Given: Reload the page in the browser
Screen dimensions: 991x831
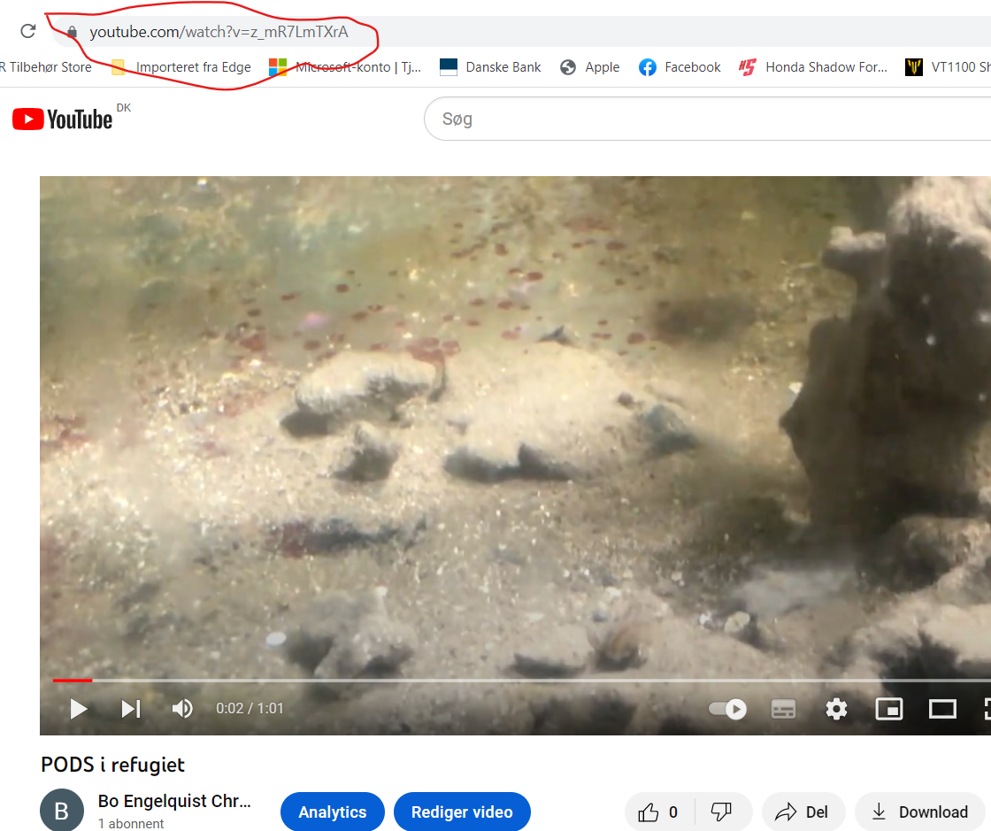Looking at the screenshot, I should tap(28, 32).
